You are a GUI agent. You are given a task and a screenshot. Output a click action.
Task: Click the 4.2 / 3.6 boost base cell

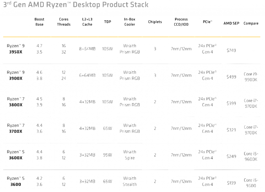[39, 181]
